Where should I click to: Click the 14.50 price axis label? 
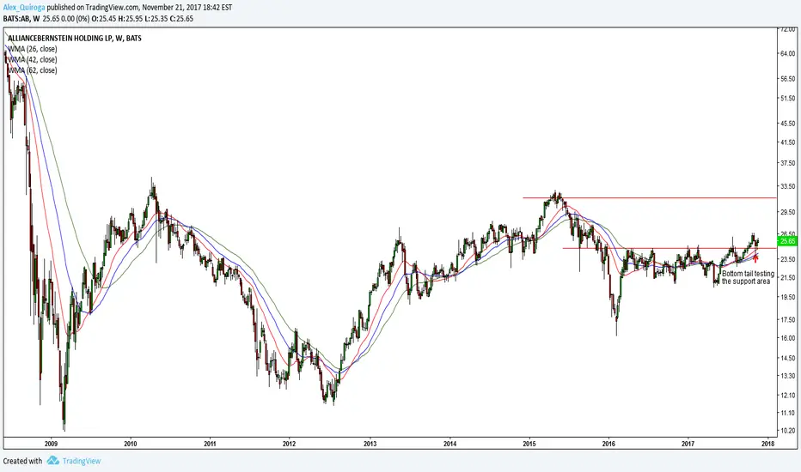coord(788,358)
